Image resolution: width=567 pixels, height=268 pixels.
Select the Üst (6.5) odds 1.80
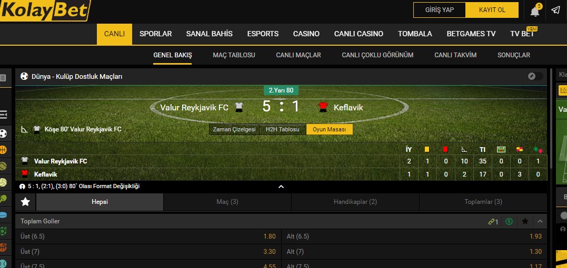click(x=270, y=236)
